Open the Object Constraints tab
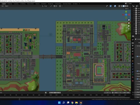The width and height of the screenshot is (140, 105). (133, 72)
